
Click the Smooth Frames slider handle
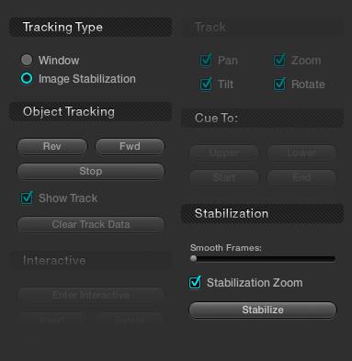point(193,259)
